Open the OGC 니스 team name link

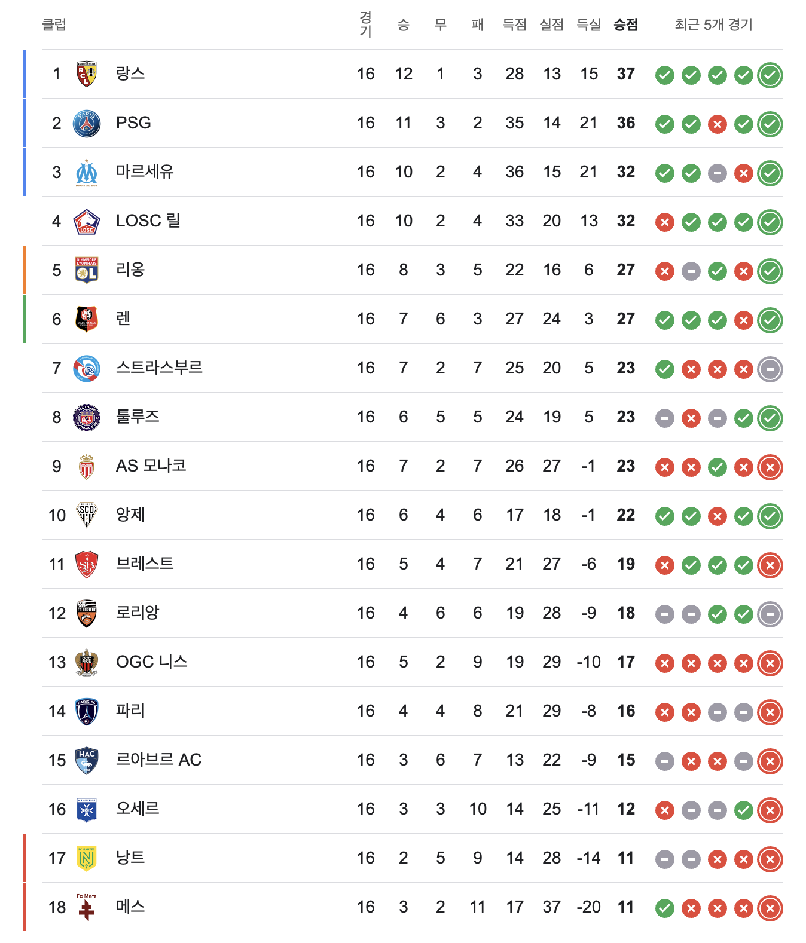pyautogui.click(x=152, y=662)
